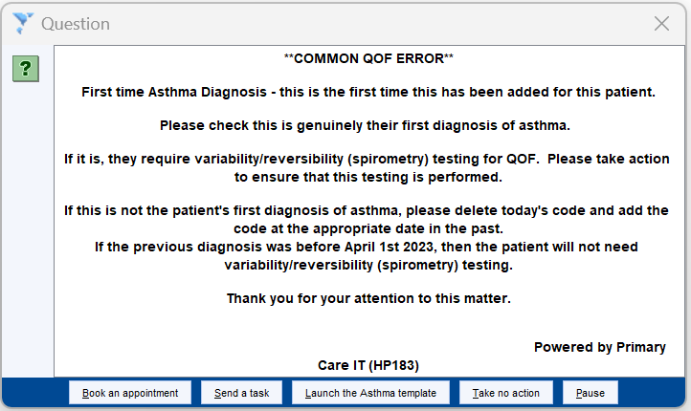
Task: Close the Question dialog with the X
Action: click(x=661, y=24)
